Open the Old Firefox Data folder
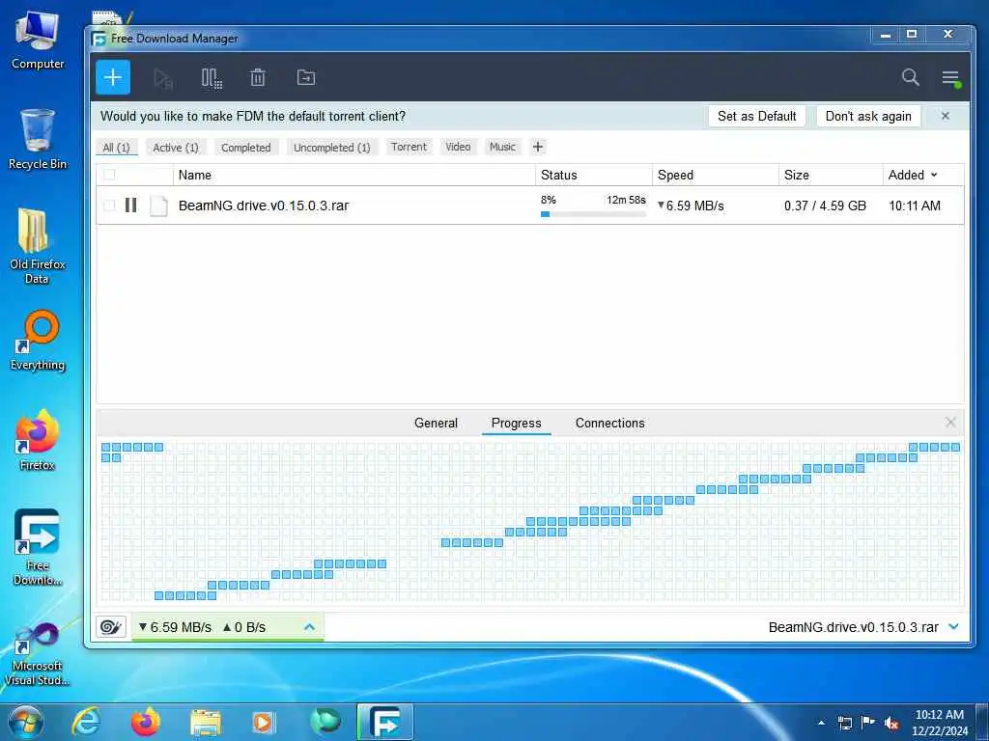Viewport: 989px width, 741px height. pos(38,246)
